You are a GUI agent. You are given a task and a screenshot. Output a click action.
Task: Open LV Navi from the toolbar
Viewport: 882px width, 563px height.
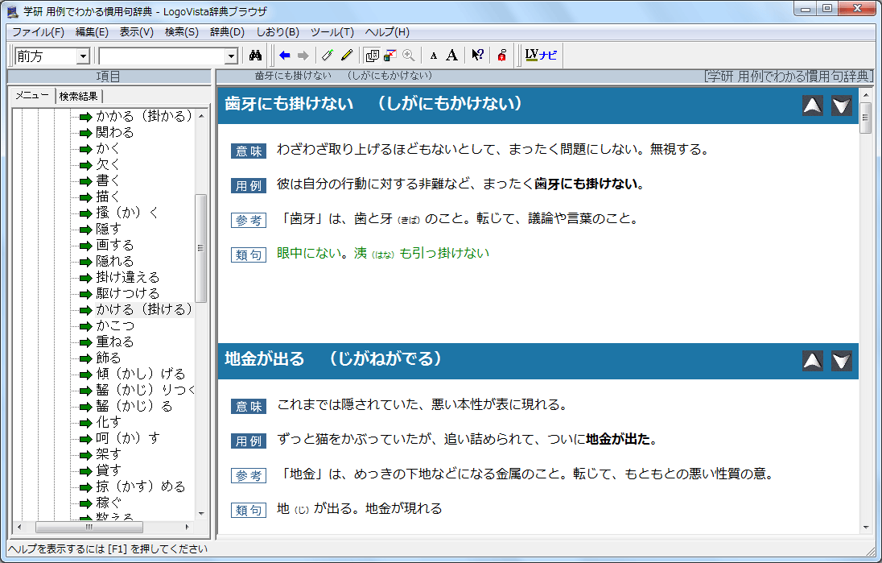tap(541, 56)
